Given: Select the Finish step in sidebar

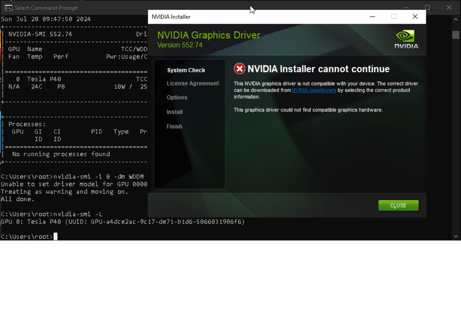Looking at the screenshot, I should (174, 127).
